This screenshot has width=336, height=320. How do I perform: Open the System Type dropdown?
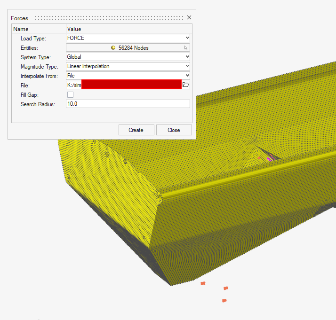[128, 57]
